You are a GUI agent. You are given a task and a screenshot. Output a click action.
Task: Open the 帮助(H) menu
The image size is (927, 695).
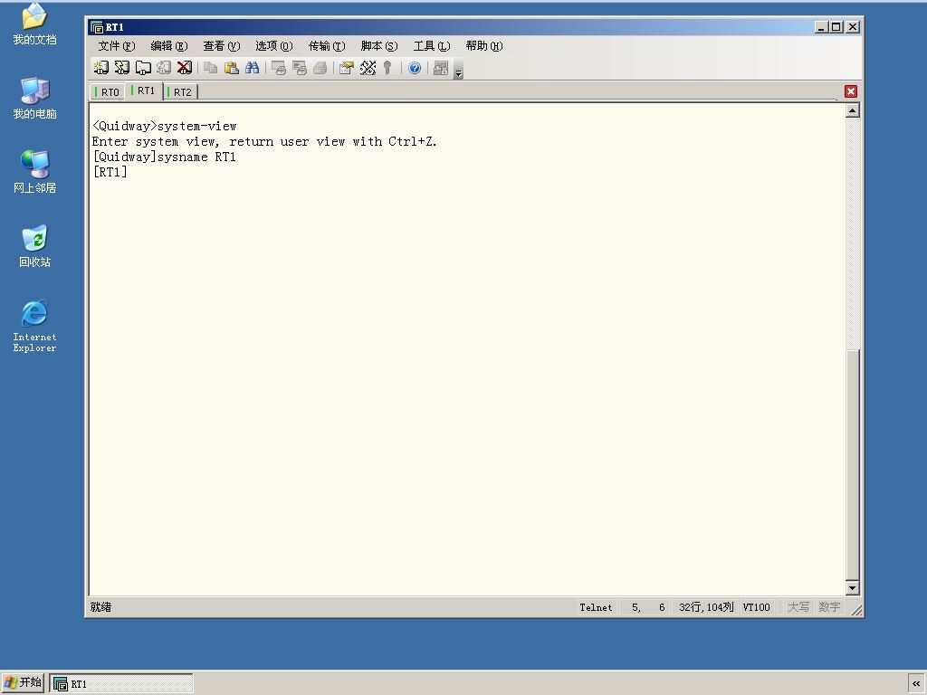pos(484,46)
